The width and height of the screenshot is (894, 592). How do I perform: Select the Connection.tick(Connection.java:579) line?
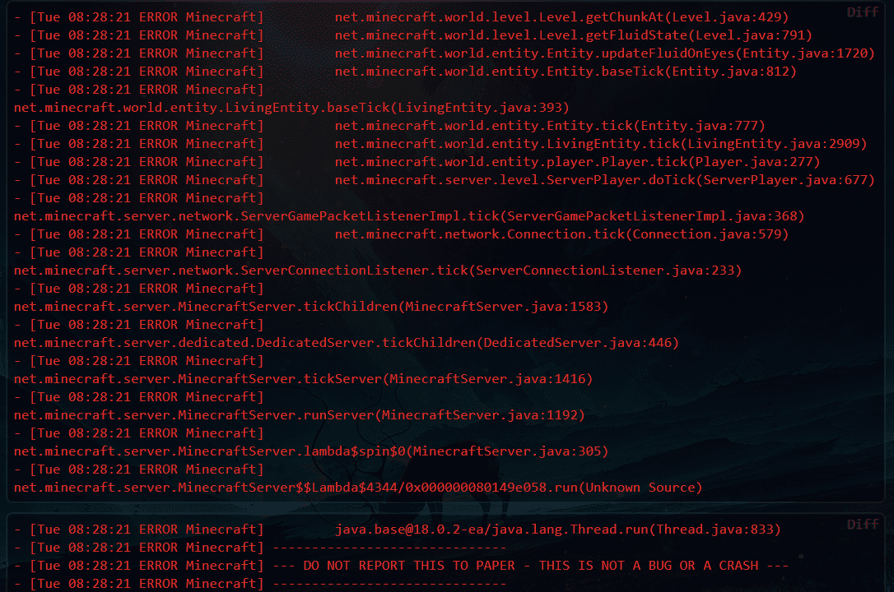[x=402, y=234]
